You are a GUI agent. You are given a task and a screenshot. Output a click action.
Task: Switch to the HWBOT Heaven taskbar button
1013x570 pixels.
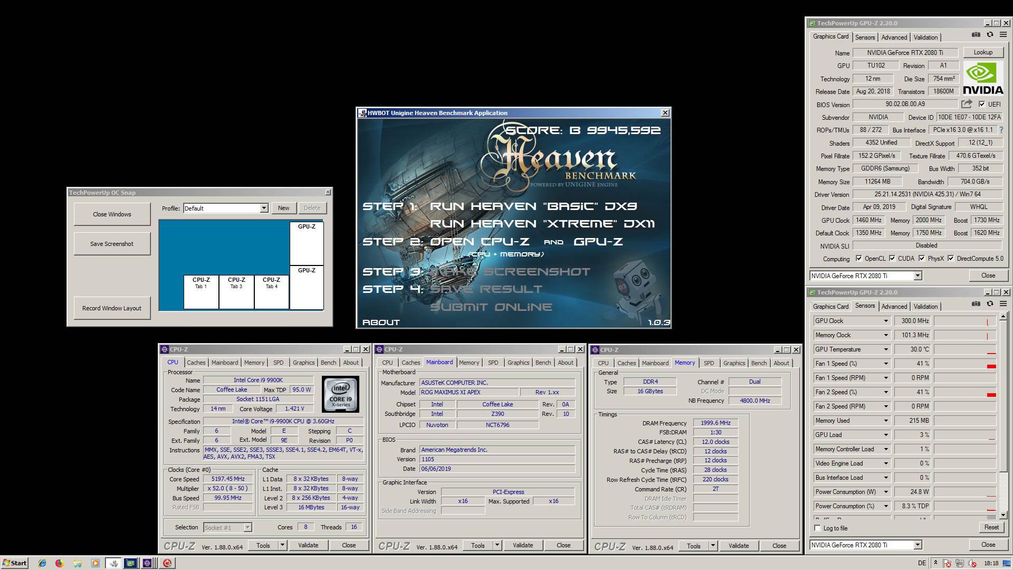[x=113, y=563]
